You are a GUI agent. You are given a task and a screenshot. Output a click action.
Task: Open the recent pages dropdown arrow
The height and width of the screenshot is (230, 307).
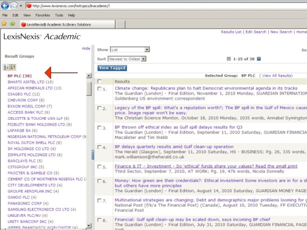21,6
